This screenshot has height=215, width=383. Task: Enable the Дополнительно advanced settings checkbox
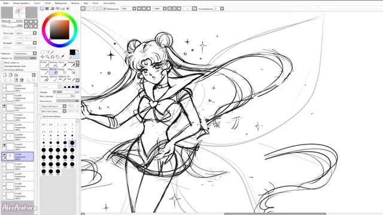(x=41, y=116)
